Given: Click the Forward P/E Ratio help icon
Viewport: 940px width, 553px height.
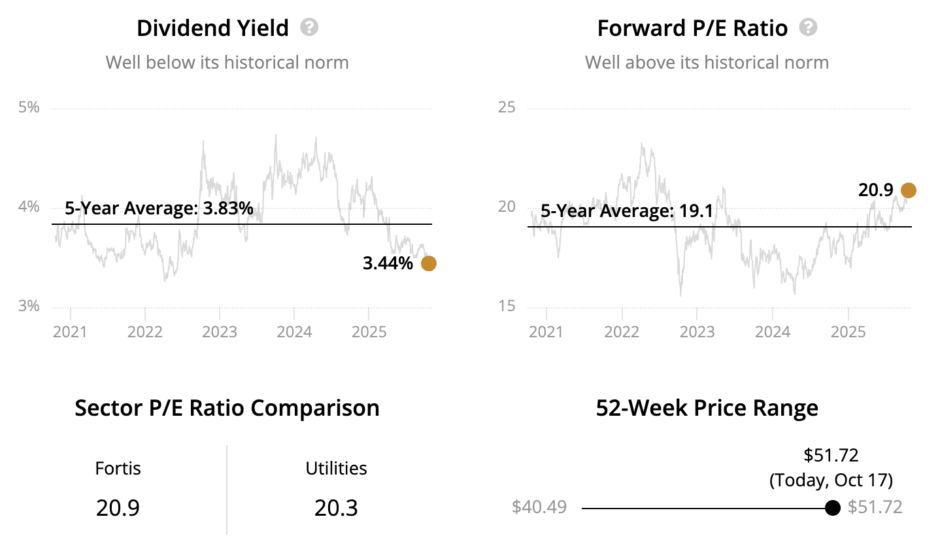Looking at the screenshot, I should (809, 27).
